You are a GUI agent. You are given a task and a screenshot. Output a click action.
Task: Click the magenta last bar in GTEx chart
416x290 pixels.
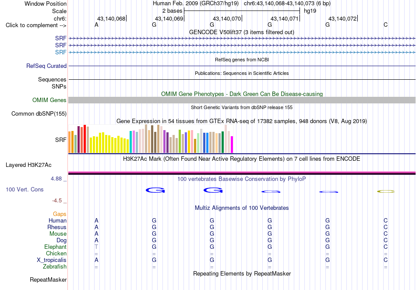click(x=232, y=145)
